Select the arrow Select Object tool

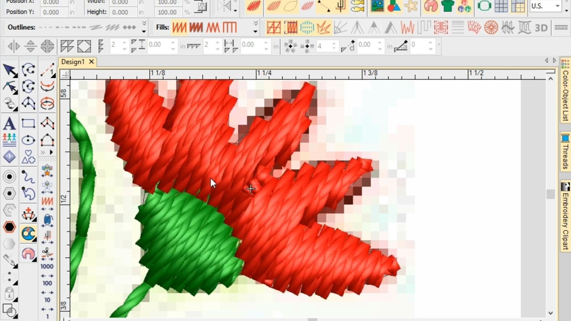click(9, 70)
